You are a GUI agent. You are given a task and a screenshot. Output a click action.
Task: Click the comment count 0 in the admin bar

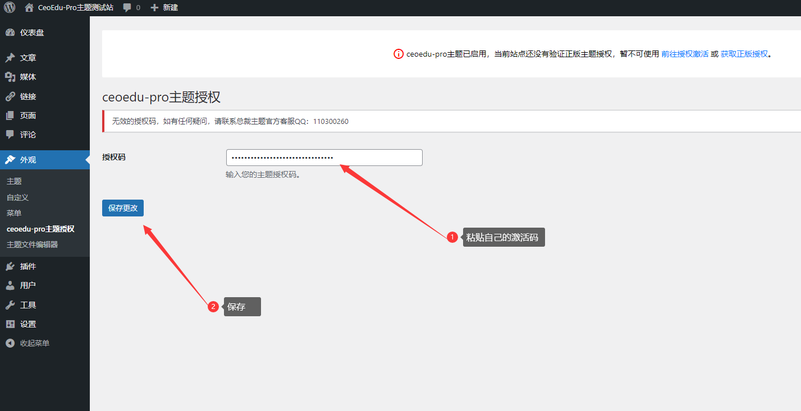(x=138, y=8)
